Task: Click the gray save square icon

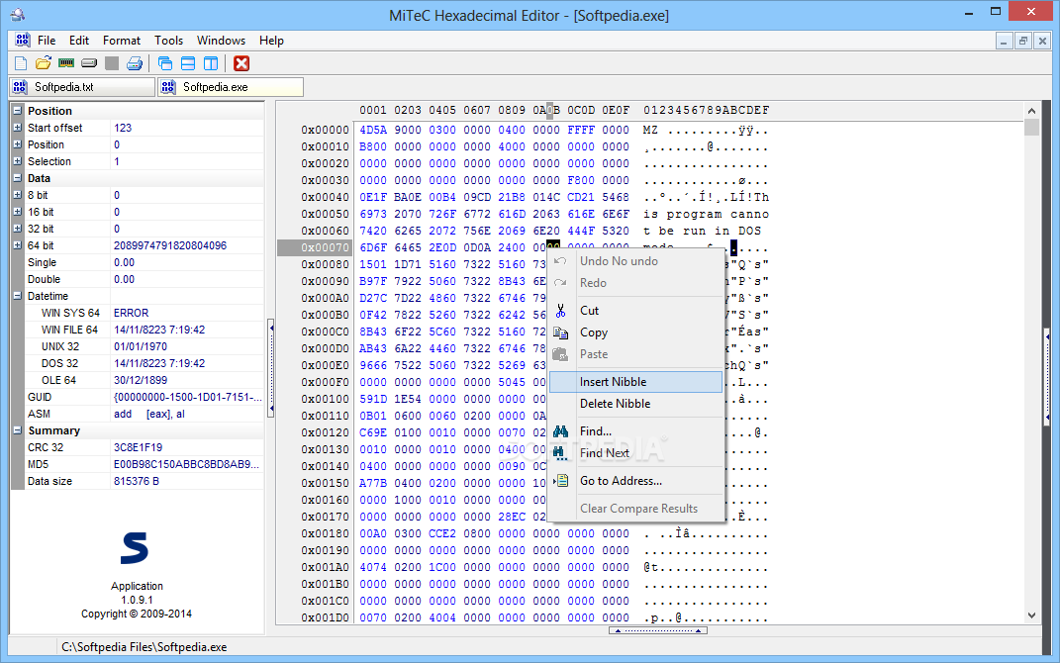Action: tap(112, 63)
